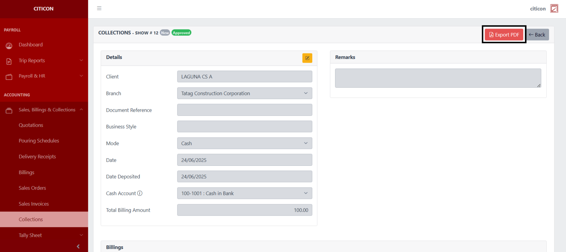Open Quotations in the sidebar

coord(31,125)
